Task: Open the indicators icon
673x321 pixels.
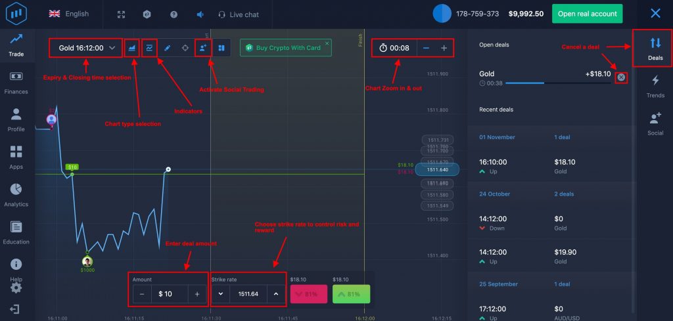Action: point(149,48)
